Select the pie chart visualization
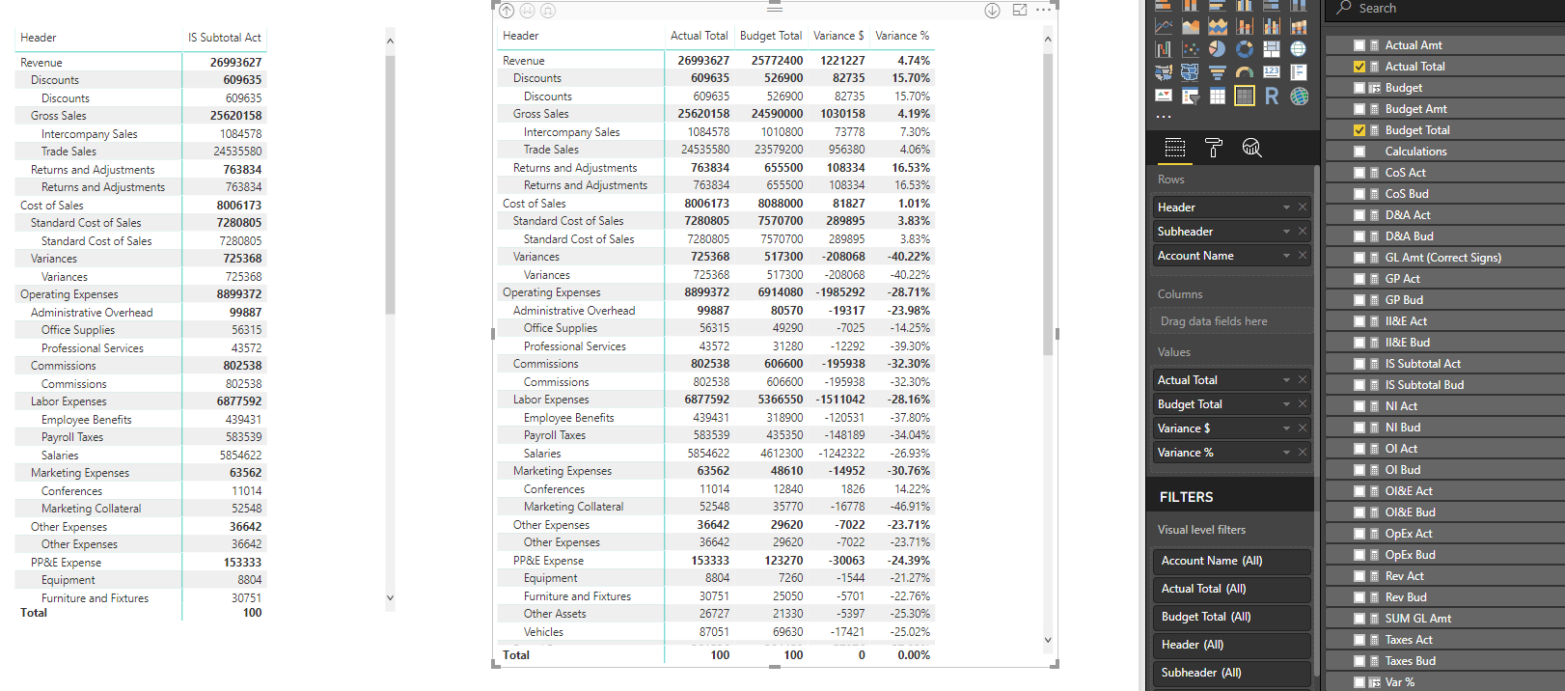Image resolution: width=1565 pixels, height=691 pixels. tap(1218, 49)
